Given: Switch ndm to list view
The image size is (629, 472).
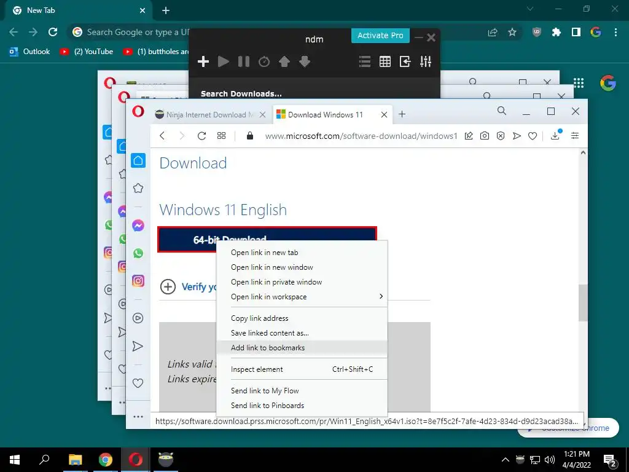Looking at the screenshot, I should pos(365,61).
